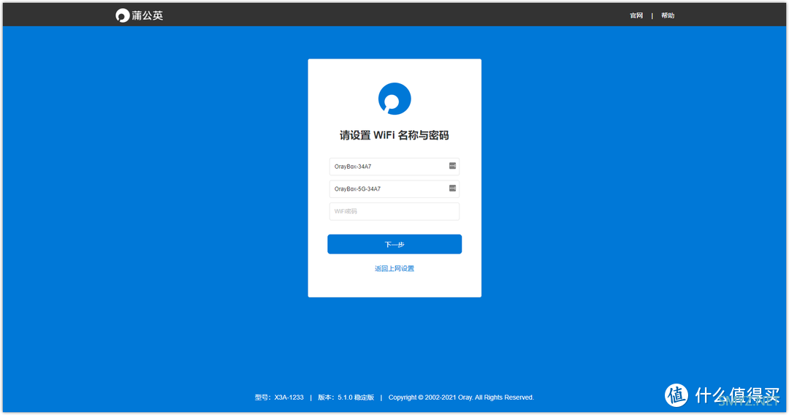
Task: Click the Copyright 2002-2021 Oray text
Action: [461, 397]
